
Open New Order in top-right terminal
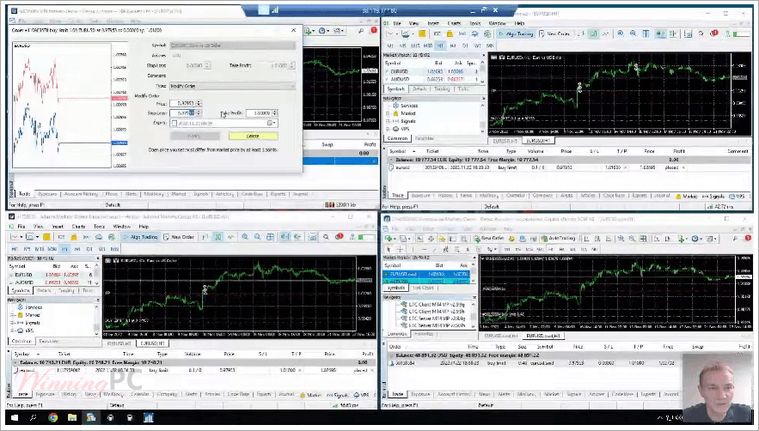click(x=554, y=33)
